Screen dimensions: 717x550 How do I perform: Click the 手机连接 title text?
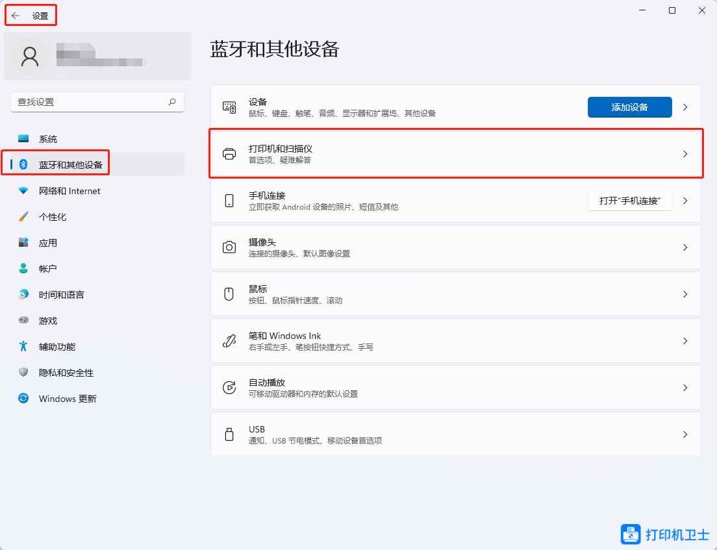(x=266, y=195)
